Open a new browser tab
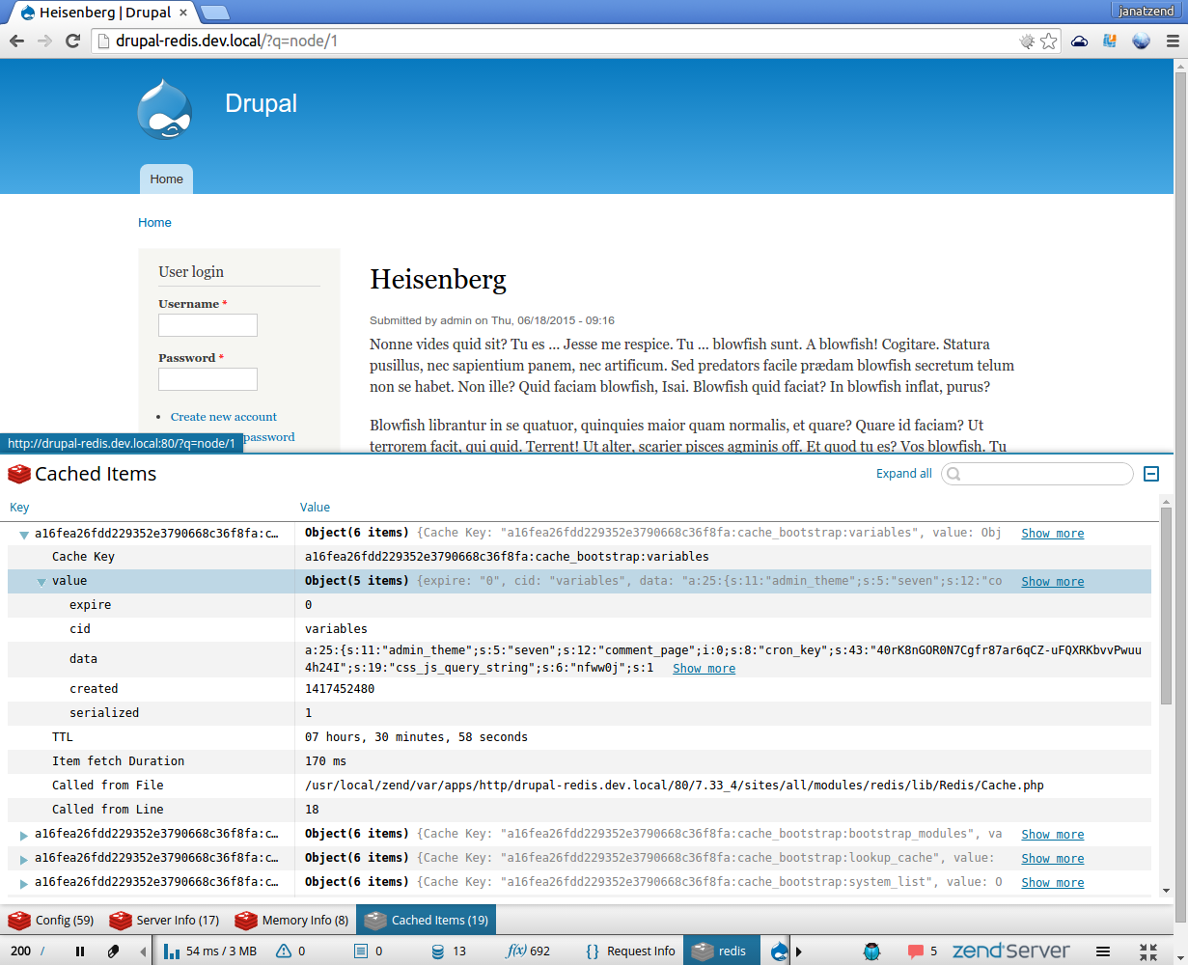The height and width of the screenshot is (965, 1188). [215, 13]
